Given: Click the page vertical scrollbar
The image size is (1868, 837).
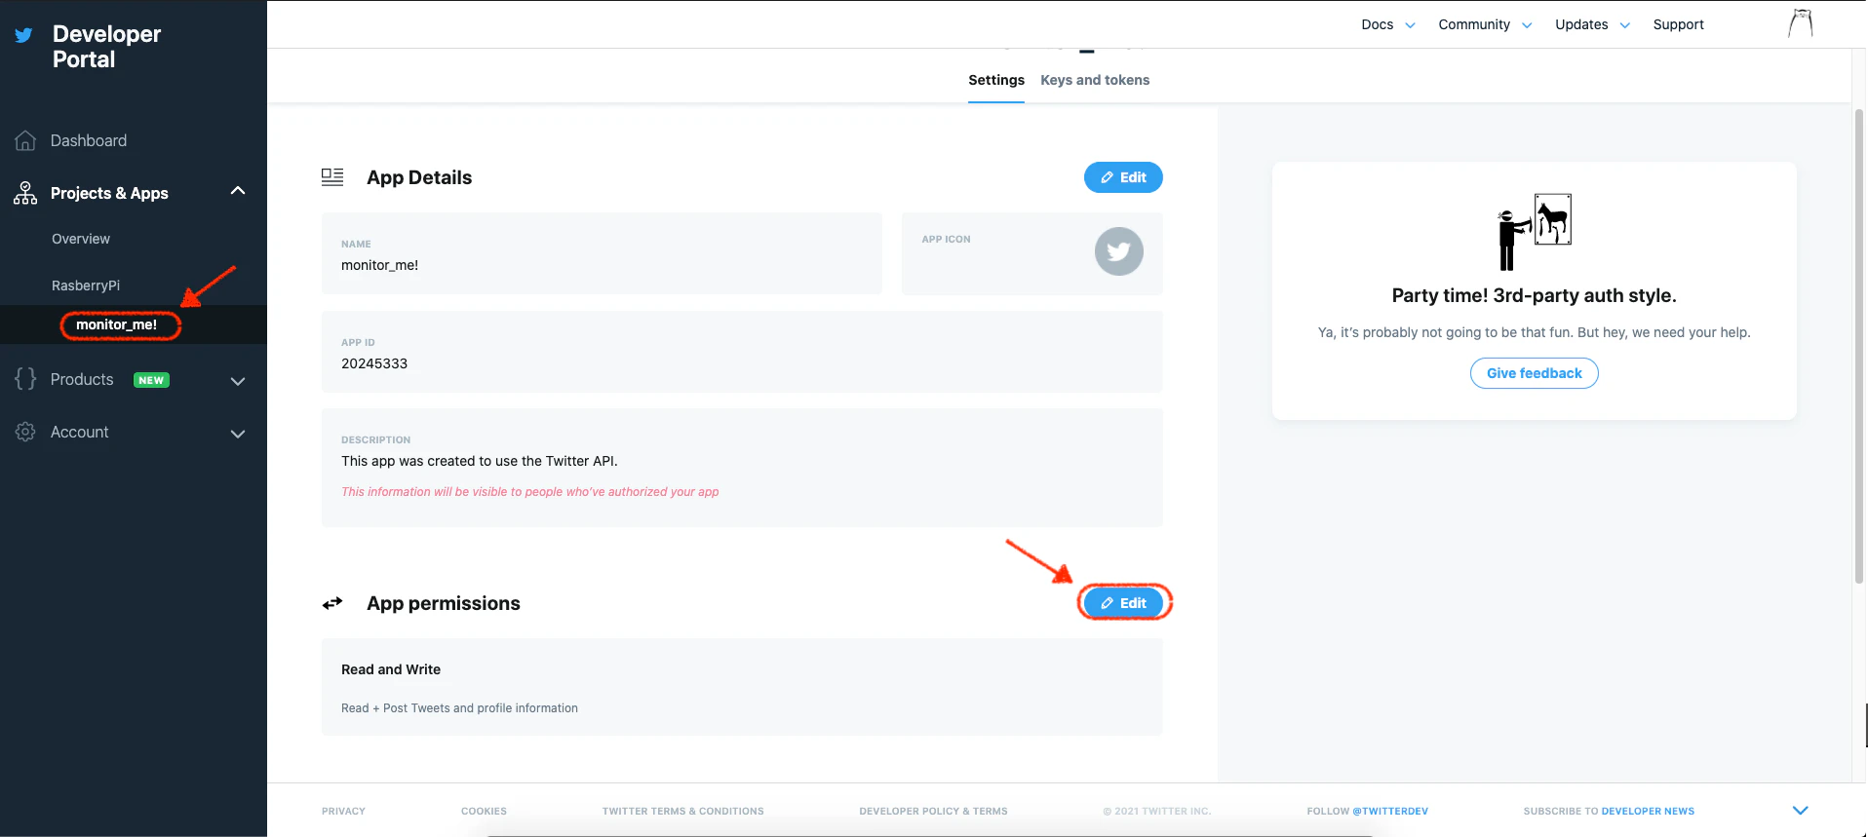Looking at the screenshot, I should pos(1859,346).
